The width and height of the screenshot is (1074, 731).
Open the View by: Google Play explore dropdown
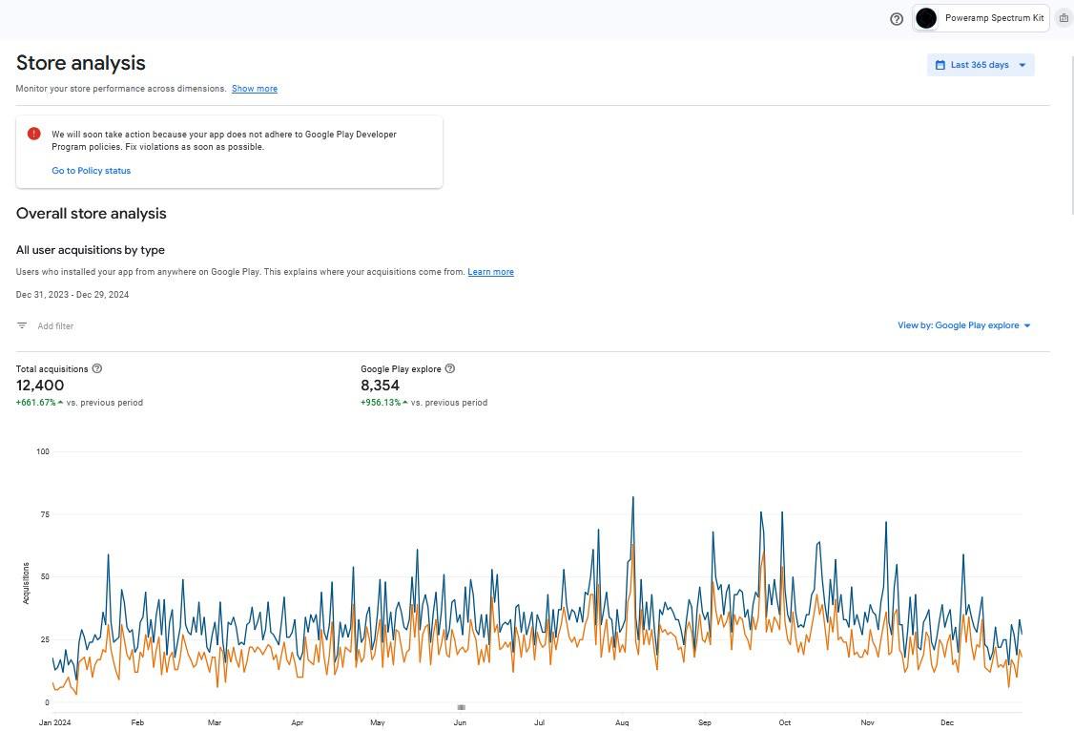[964, 325]
